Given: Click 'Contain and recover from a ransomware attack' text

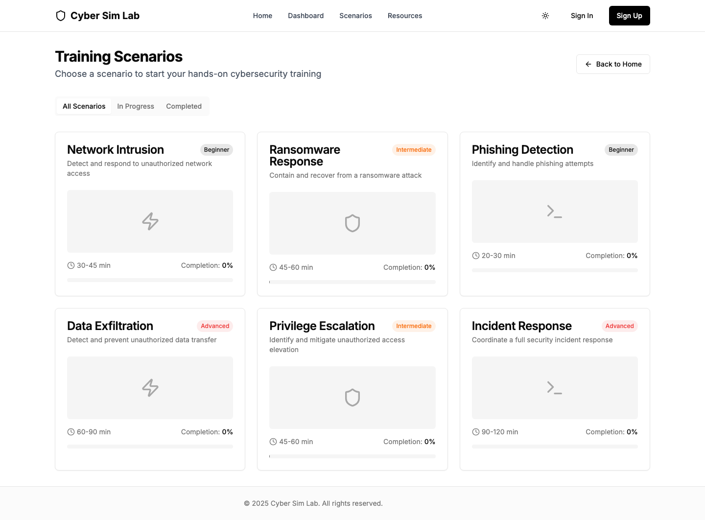Looking at the screenshot, I should pos(346,175).
